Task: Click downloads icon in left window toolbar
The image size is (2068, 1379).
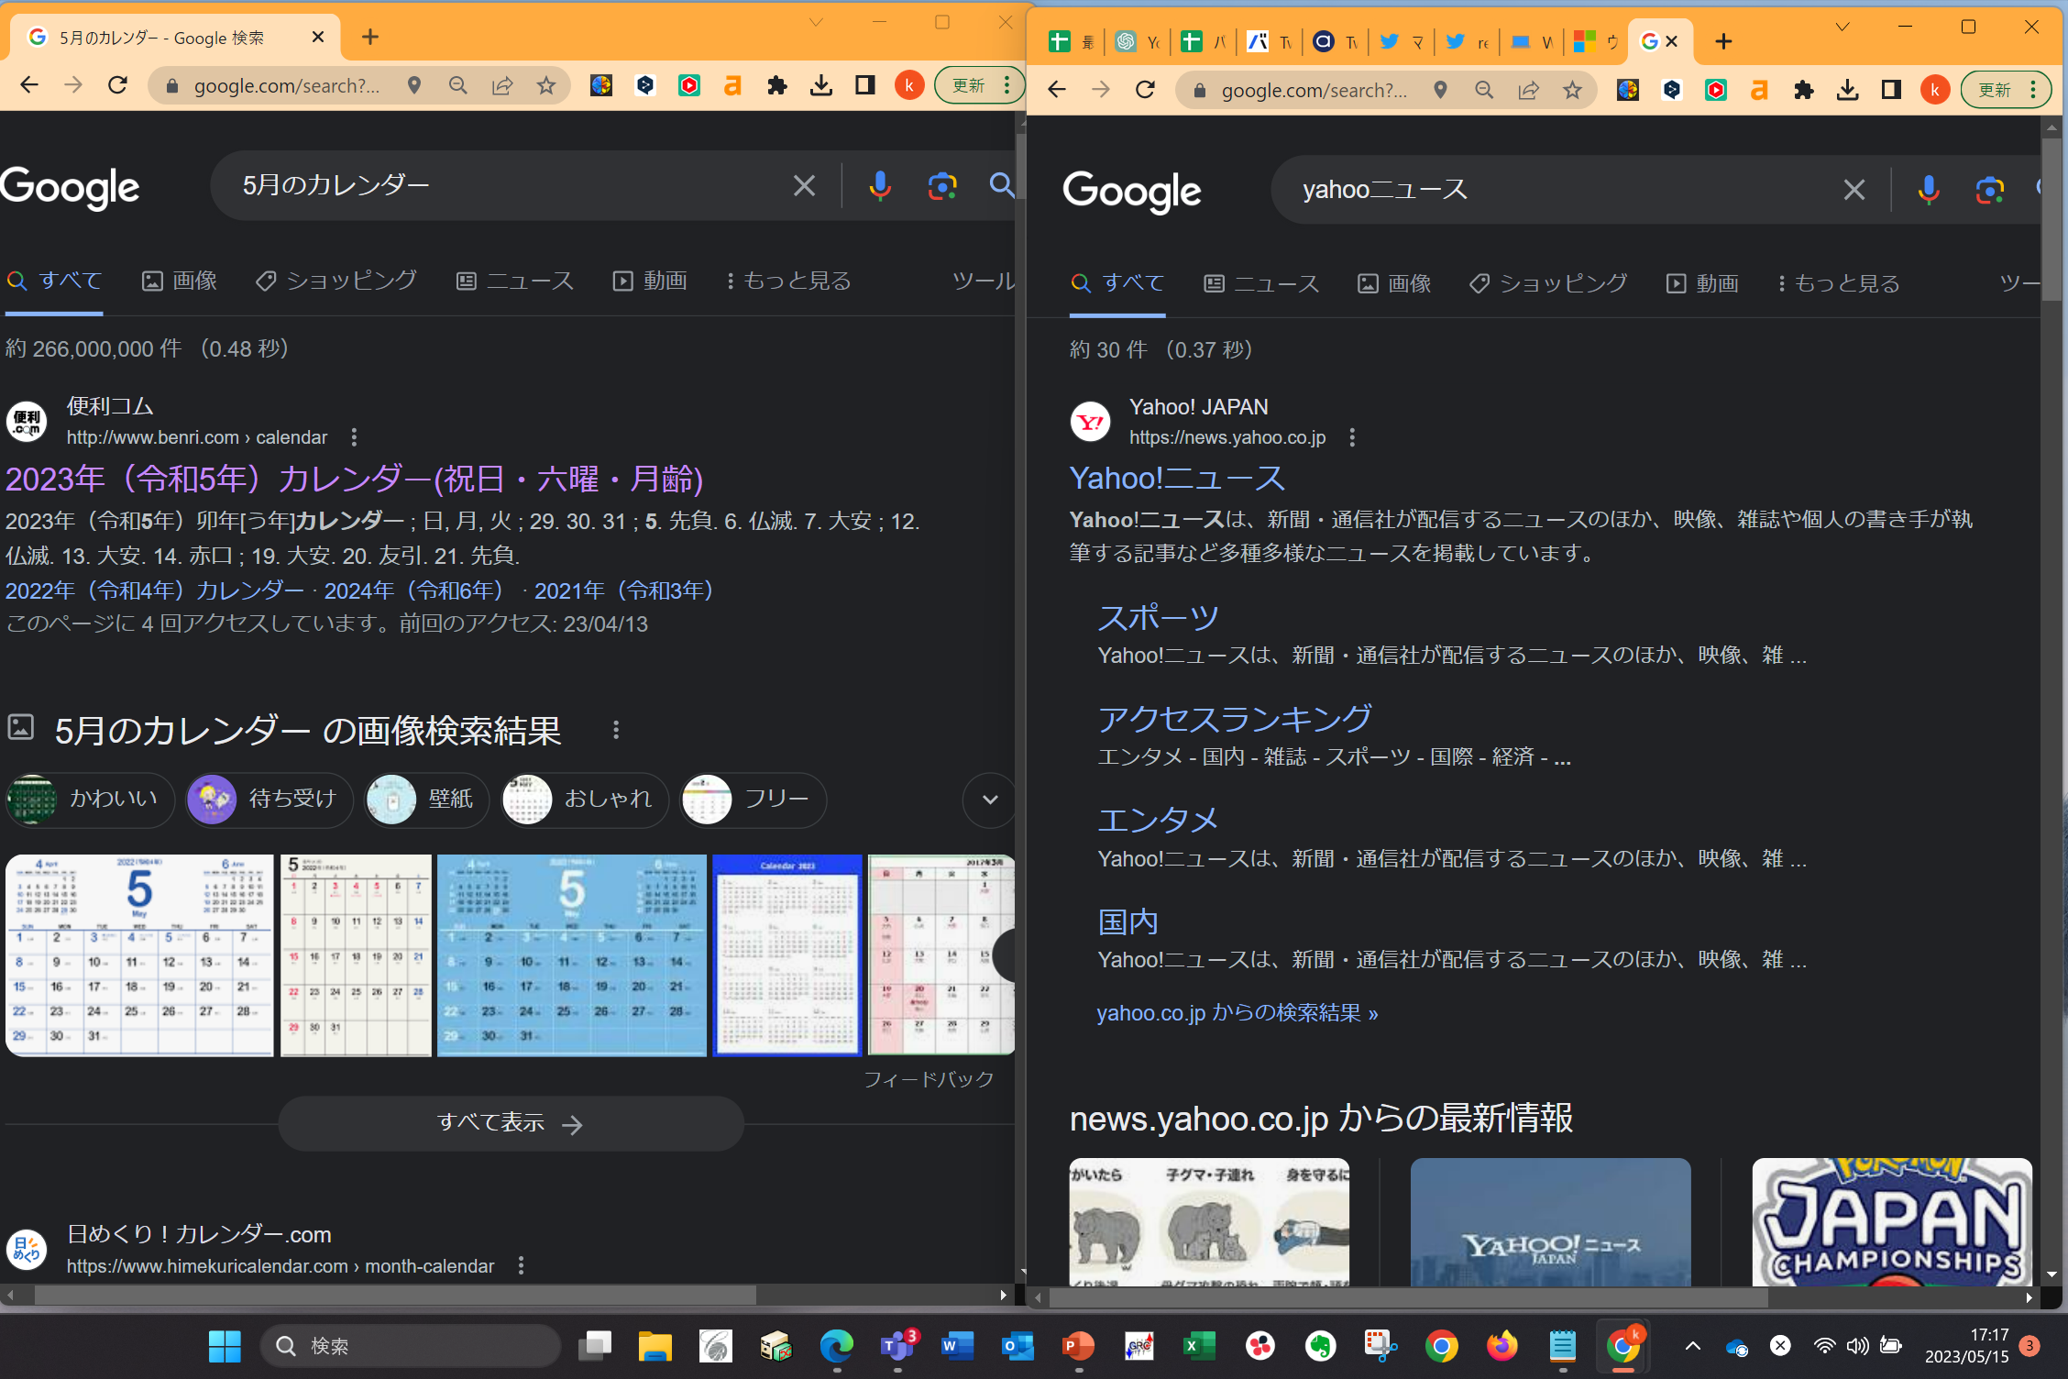Action: coord(821,85)
